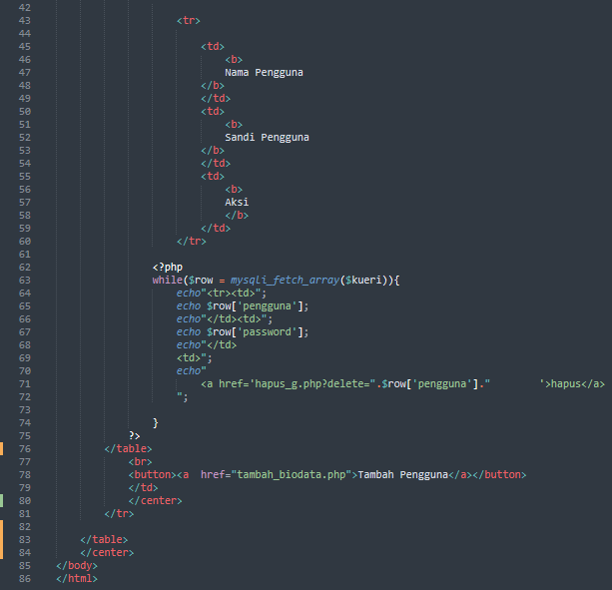Click the closing </tr> tag on line 60
Viewport: 612px width, 590px height.
192,242
